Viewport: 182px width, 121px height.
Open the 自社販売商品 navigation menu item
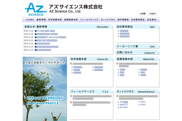coord(138,20)
